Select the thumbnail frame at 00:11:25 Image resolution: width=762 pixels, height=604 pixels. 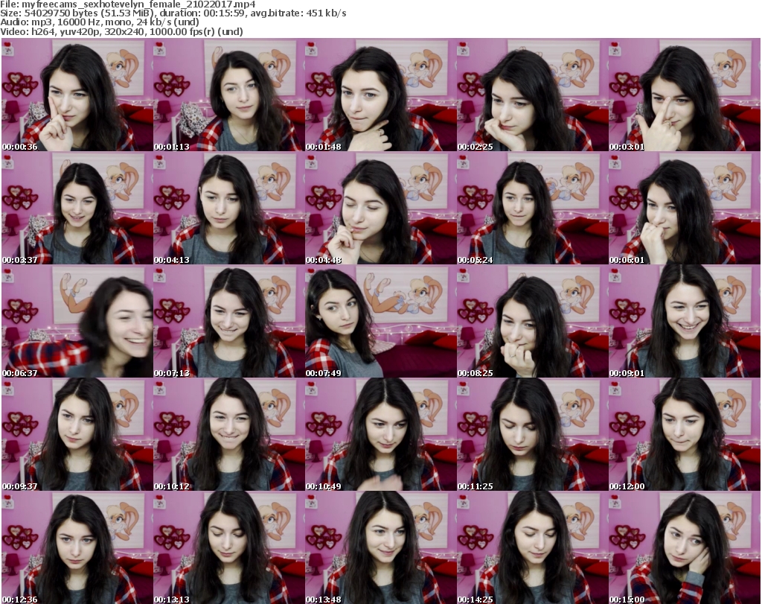(x=532, y=435)
